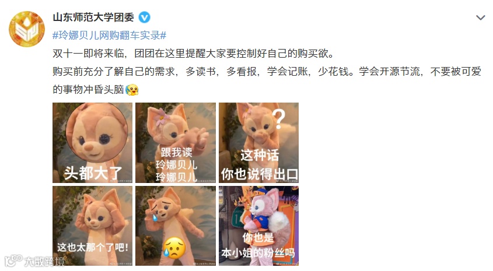Click the pink flower on LinaBell's ear
The width and height of the screenshot is (493, 271).
click(162, 117)
